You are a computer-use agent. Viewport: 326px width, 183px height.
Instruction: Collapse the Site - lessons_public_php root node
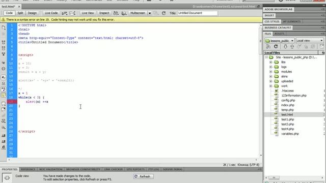(266, 57)
